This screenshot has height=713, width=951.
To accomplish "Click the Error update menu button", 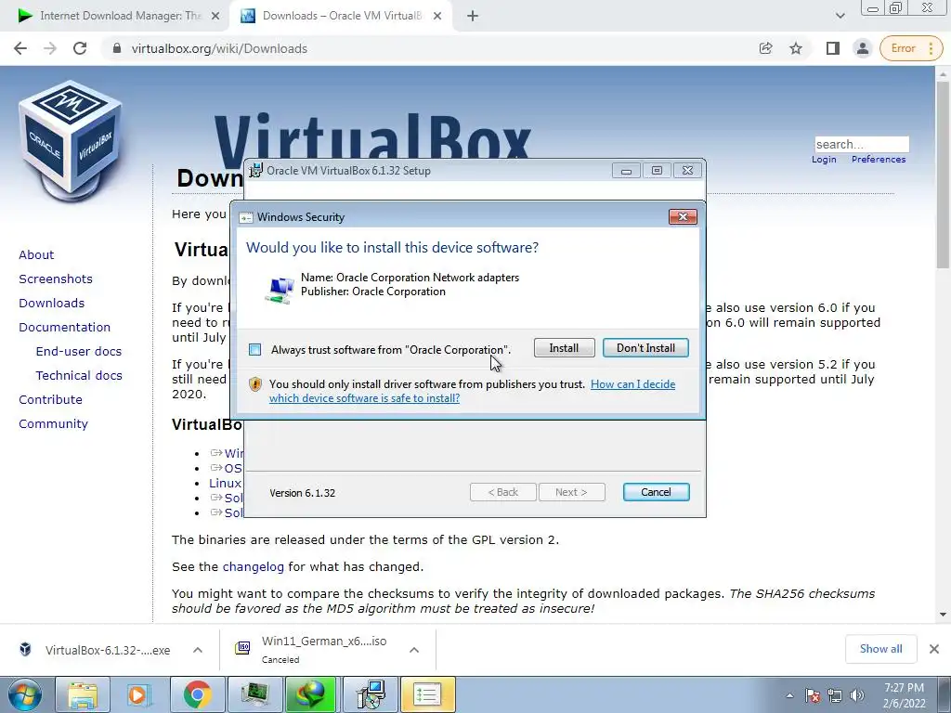I will [x=911, y=48].
